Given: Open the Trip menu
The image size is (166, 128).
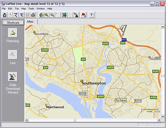Looking at the screenshot, I should (17, 9).
